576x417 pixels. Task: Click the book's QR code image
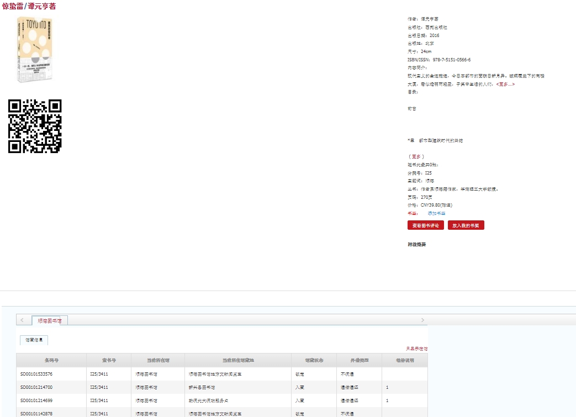35,126
